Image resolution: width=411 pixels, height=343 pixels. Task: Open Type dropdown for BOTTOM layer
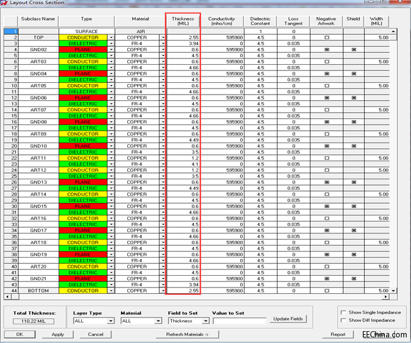[111, 291]
